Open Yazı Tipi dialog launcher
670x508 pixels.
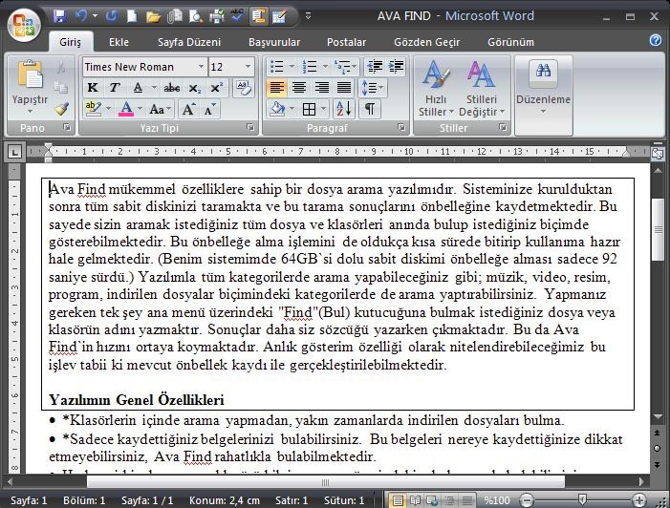(250, 127)
